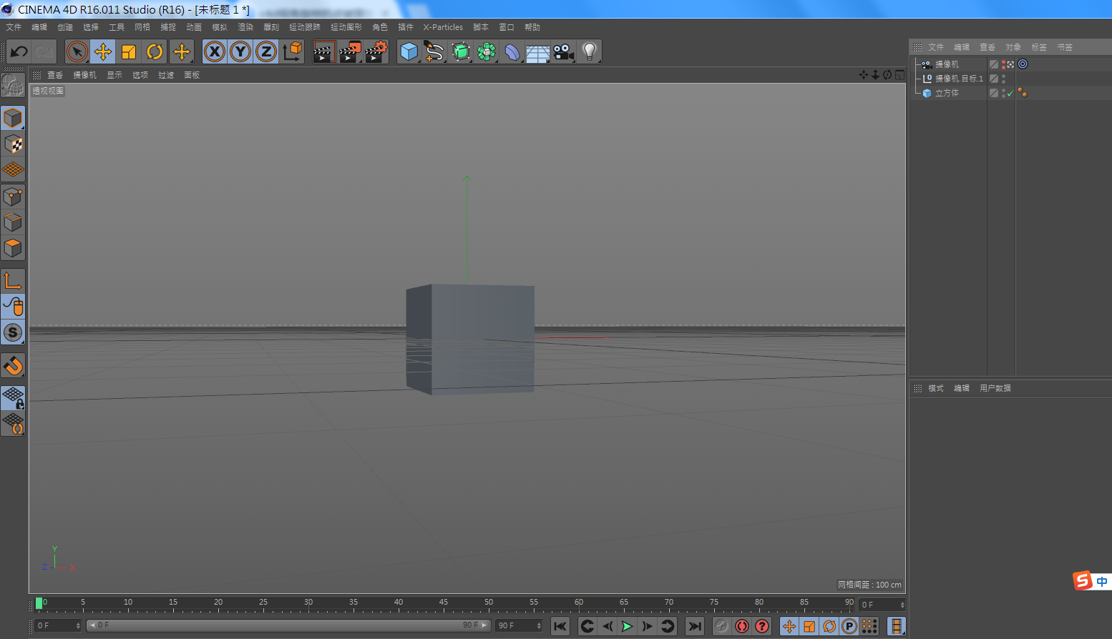Select the 摄像机.目标.1 null object
This screenshot has height=639, width=1112.
coord(959,79)
